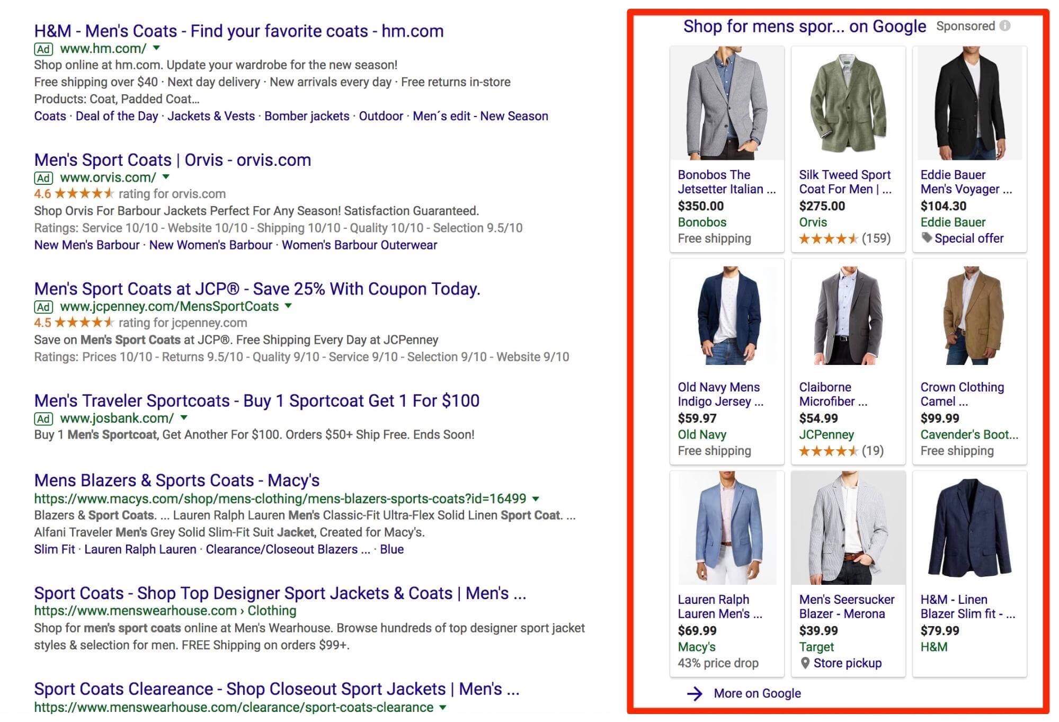
Task: Open the Bonobos Jetsetter product listing
Action: [726, 182]
